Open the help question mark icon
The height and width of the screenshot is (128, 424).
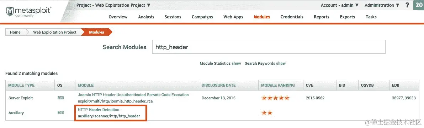pos(407,5)
